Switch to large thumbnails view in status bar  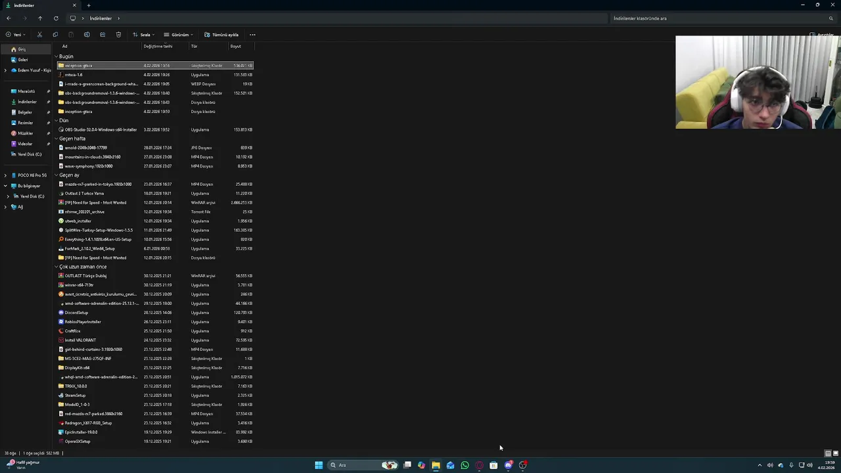[836, 453]
